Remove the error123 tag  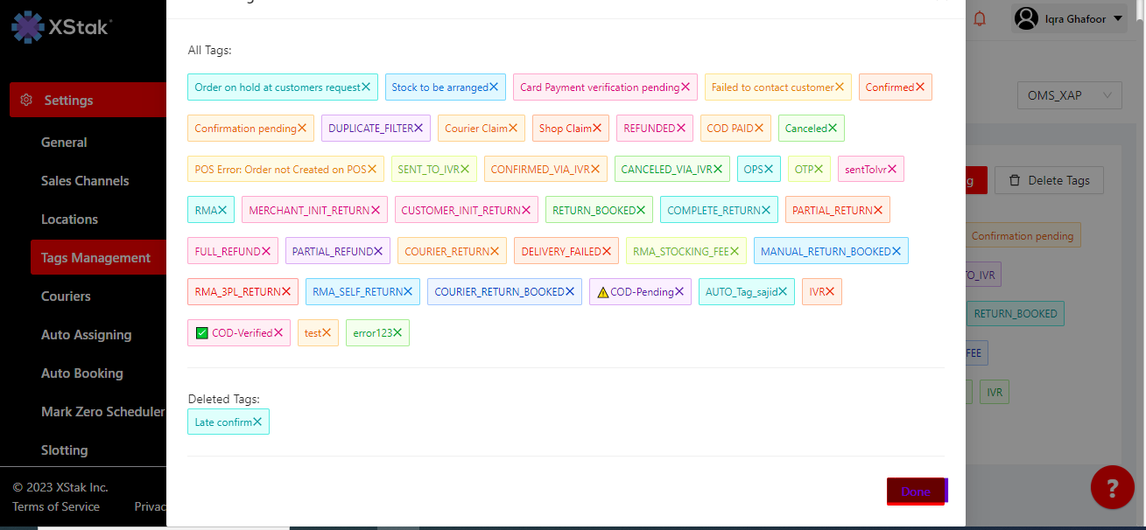[x=397, y=333]
